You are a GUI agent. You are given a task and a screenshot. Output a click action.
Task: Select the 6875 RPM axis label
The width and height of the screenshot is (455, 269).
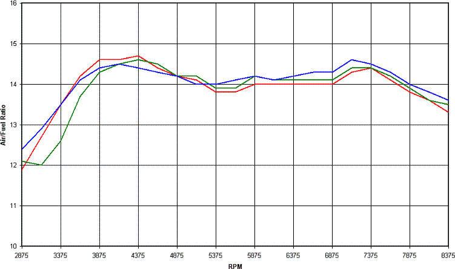332,254
